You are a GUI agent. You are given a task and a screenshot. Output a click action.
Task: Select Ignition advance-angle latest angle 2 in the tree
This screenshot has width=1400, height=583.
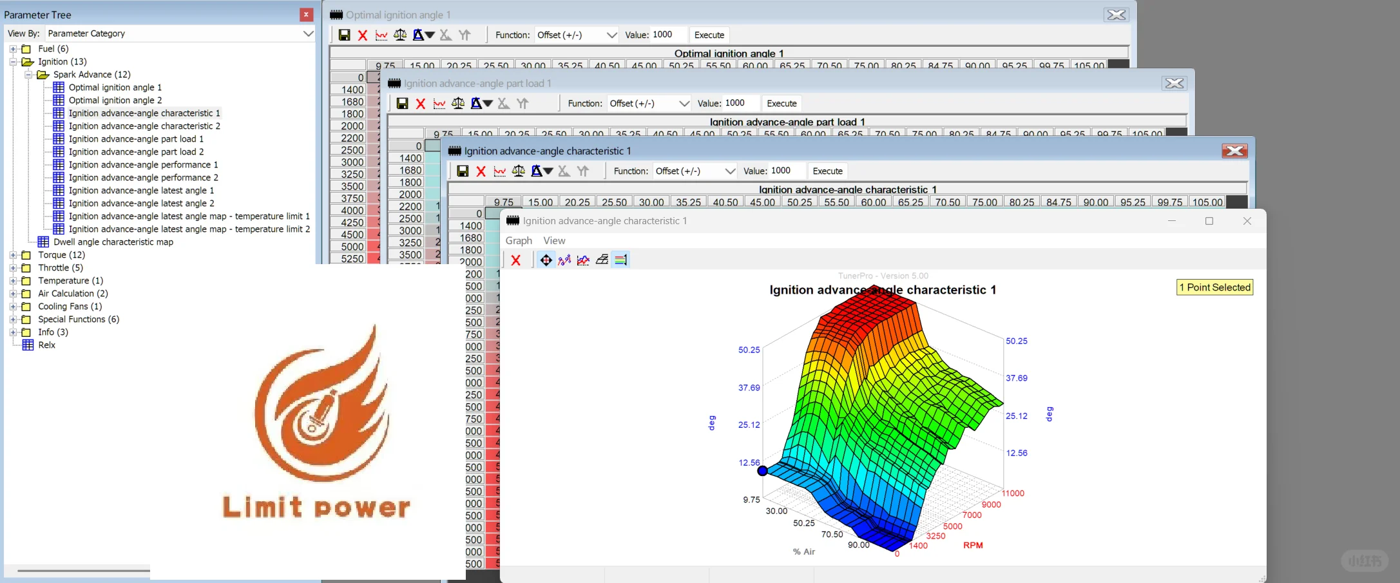pyautogui.click(x=141, y=204)
